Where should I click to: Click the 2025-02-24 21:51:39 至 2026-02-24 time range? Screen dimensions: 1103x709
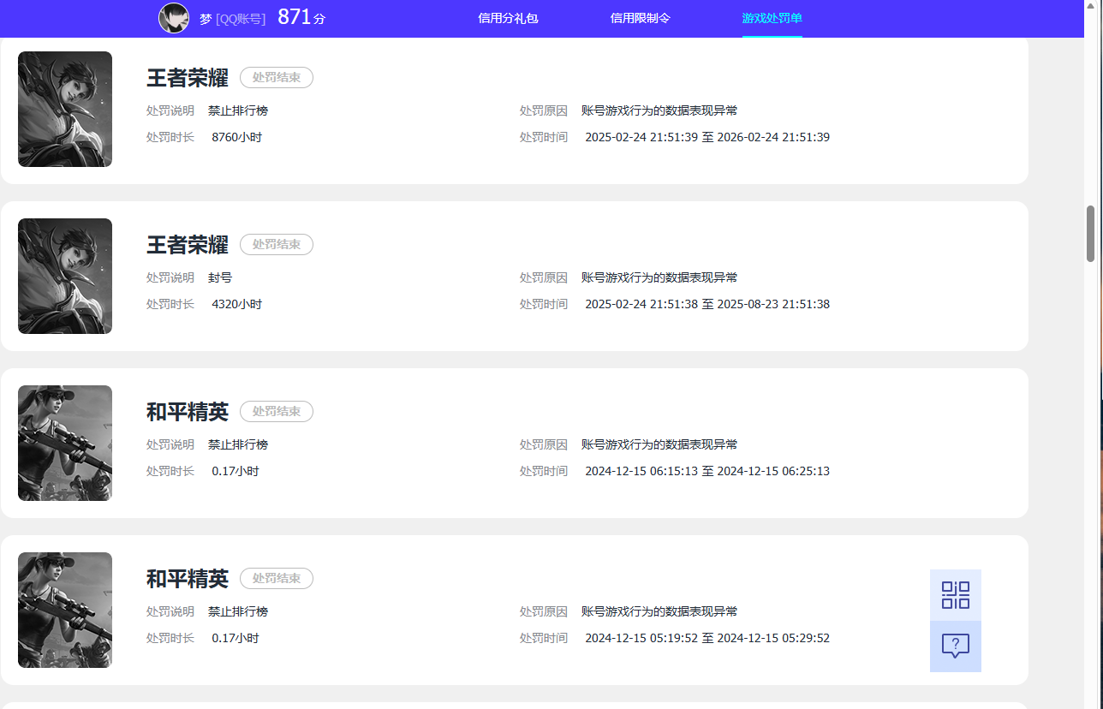pos(707,137)
